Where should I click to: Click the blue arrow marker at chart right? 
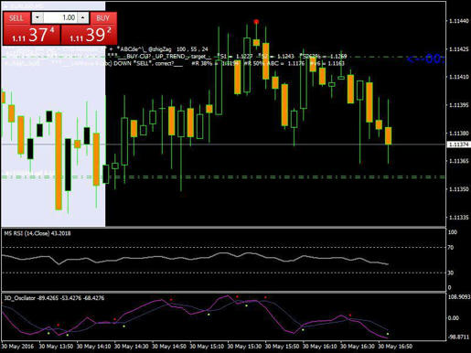(x=425, y=59)
